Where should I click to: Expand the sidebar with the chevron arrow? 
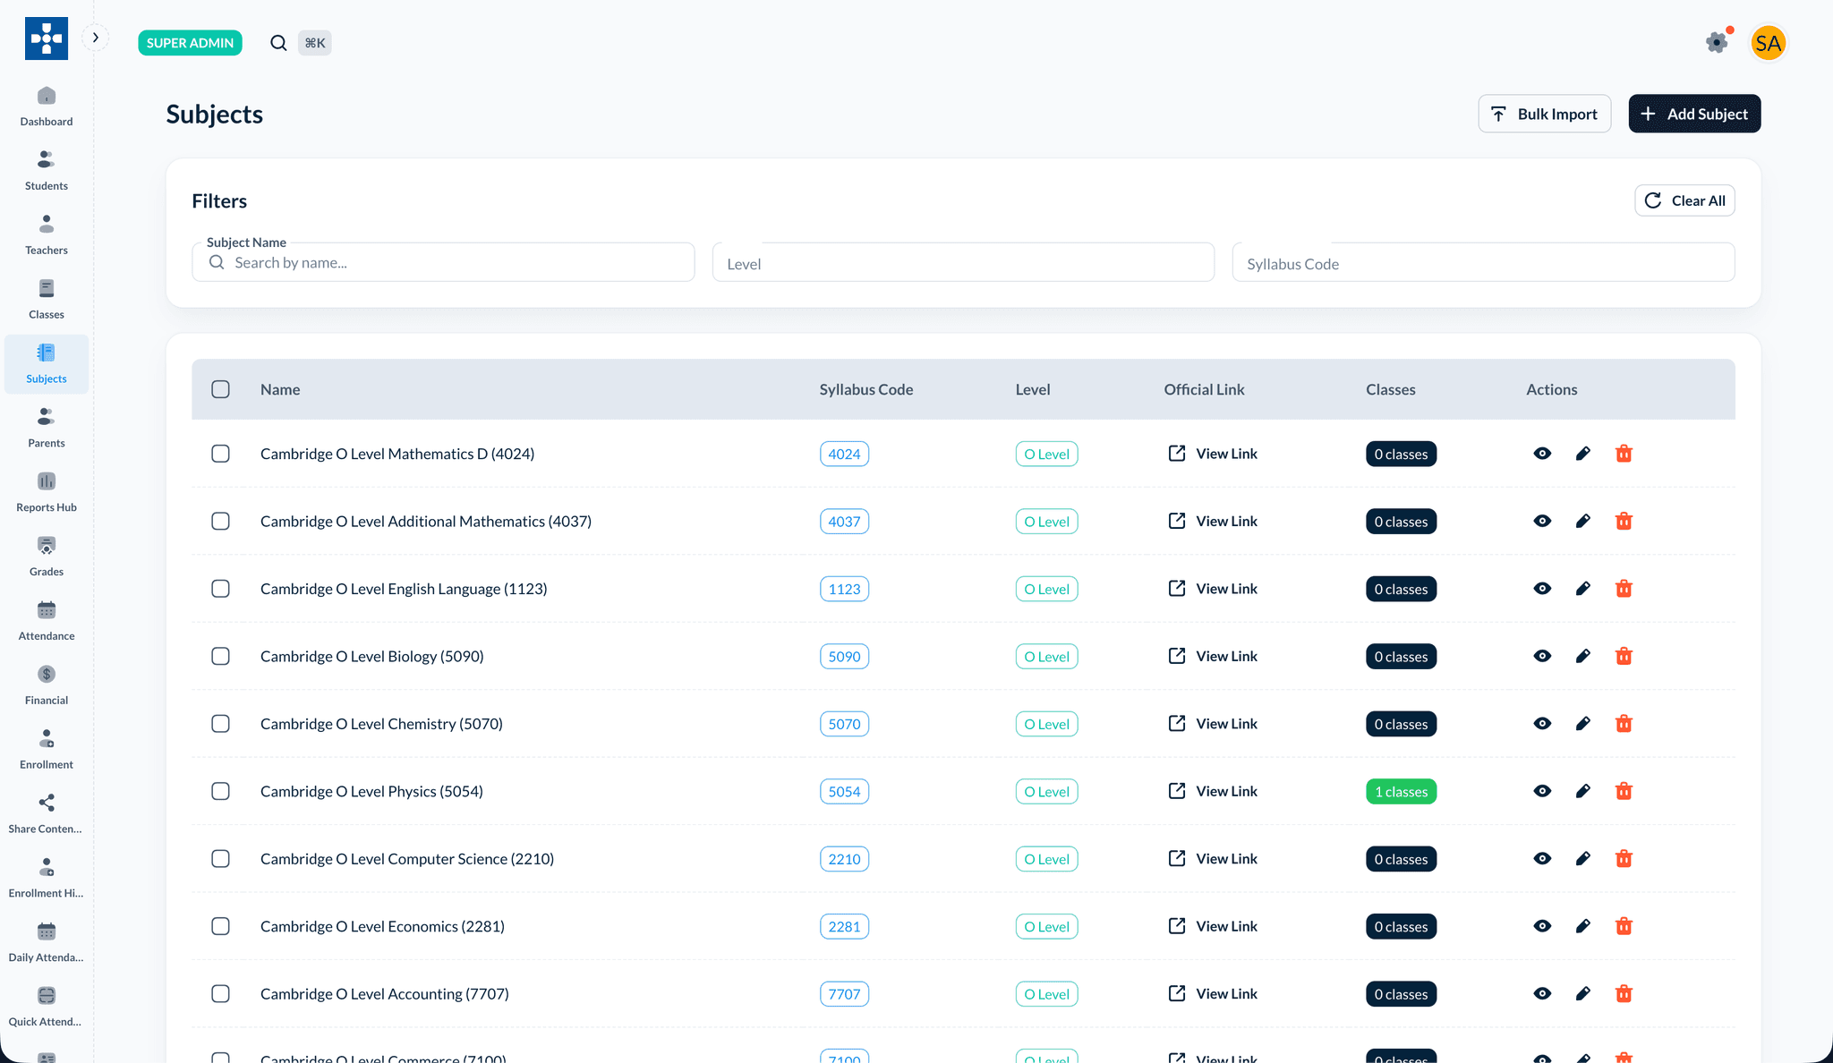[x=96, y=38]
